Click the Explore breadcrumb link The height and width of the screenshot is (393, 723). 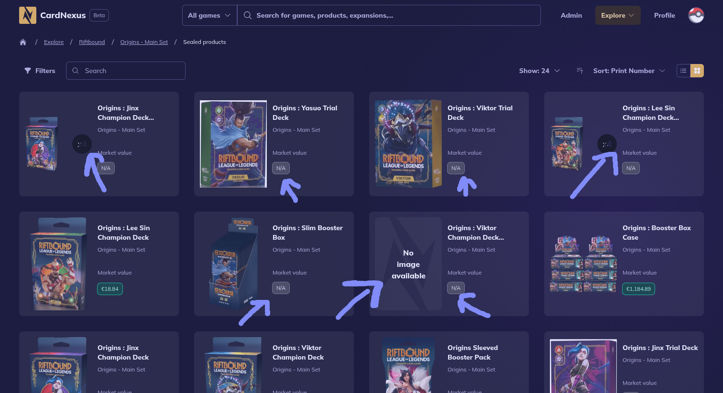tap(54, 42)
